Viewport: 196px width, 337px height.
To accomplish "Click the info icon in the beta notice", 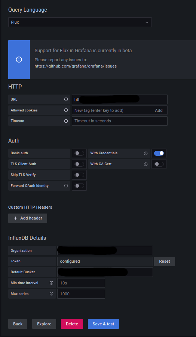I will [x=19, y=60].
